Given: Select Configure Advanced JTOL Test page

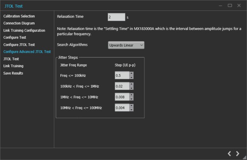Looking at the screenshot, I should click(27, 52).
